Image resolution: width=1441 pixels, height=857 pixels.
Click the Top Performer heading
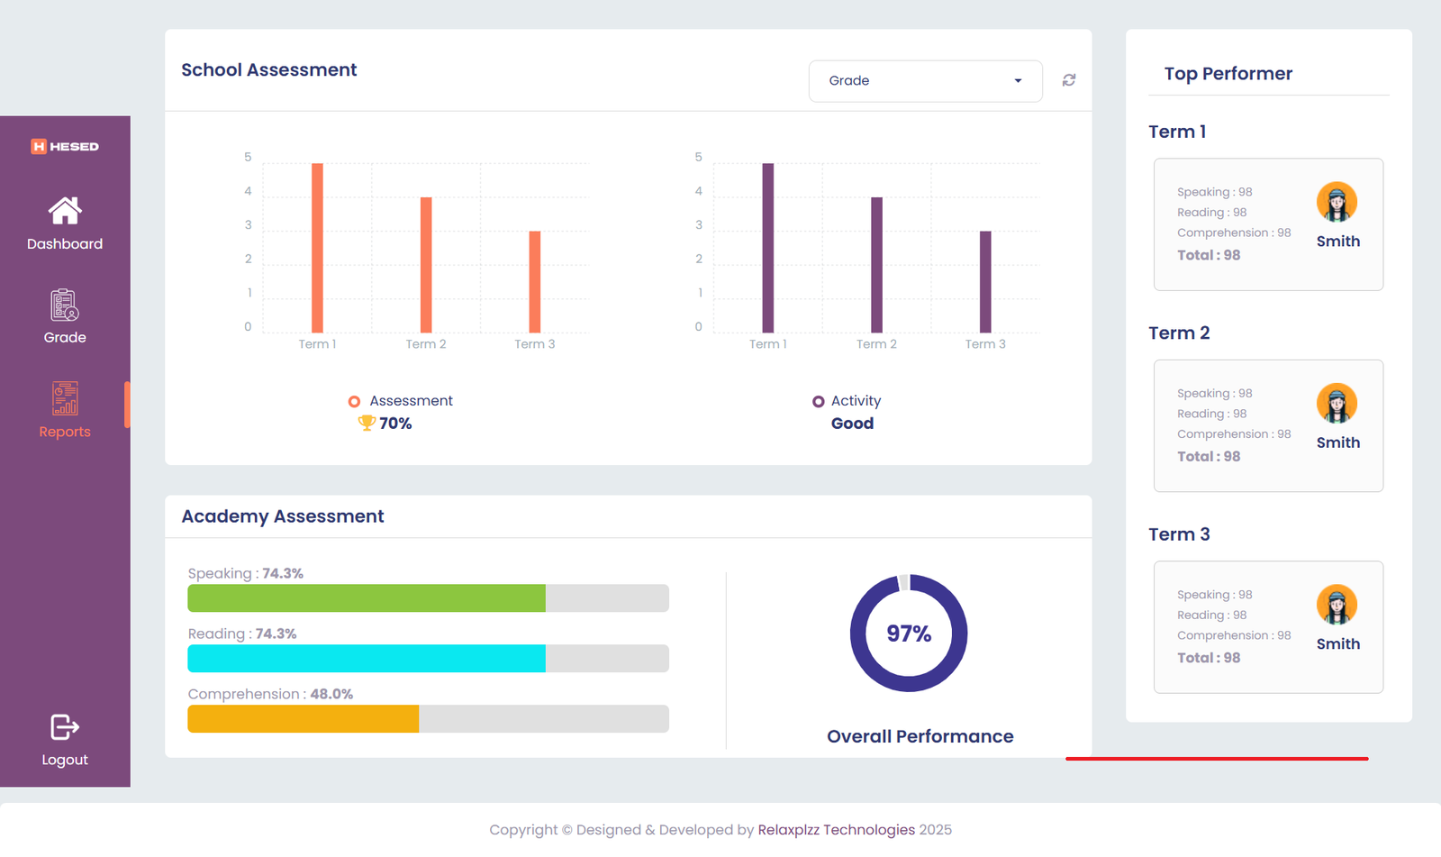1228,74
